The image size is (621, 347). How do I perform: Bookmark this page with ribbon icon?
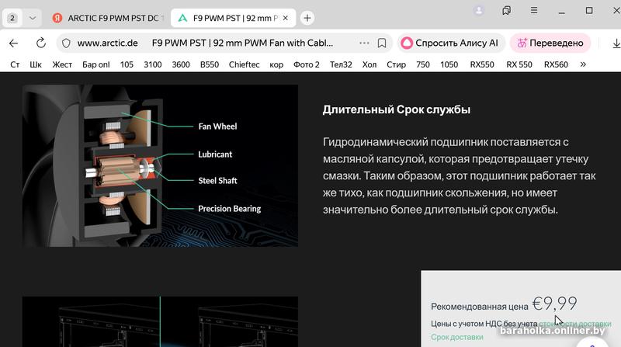pos(382,43)
